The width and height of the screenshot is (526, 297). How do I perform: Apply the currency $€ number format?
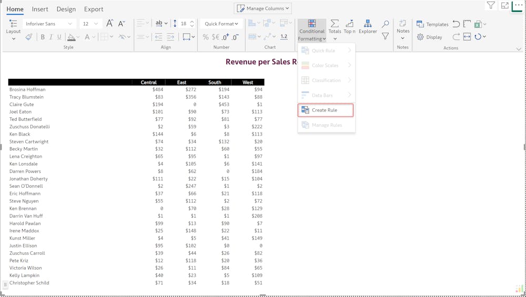215,37
